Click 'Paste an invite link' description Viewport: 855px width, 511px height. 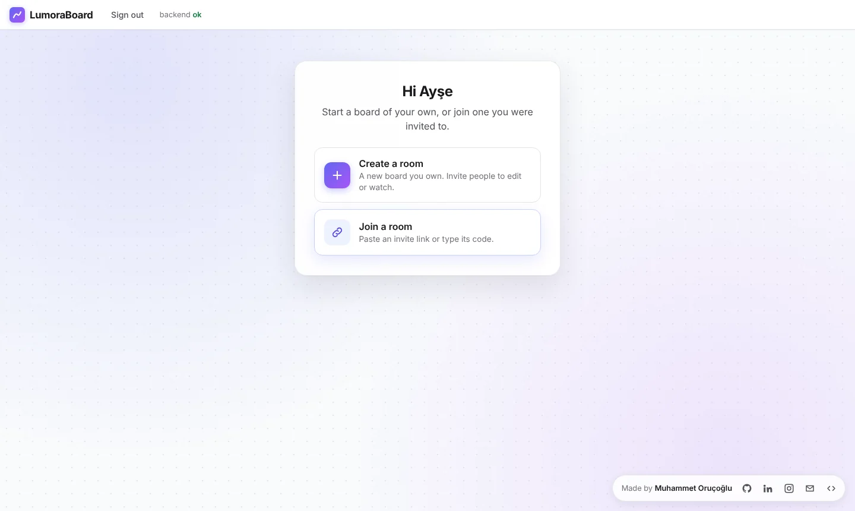[426, 239]
